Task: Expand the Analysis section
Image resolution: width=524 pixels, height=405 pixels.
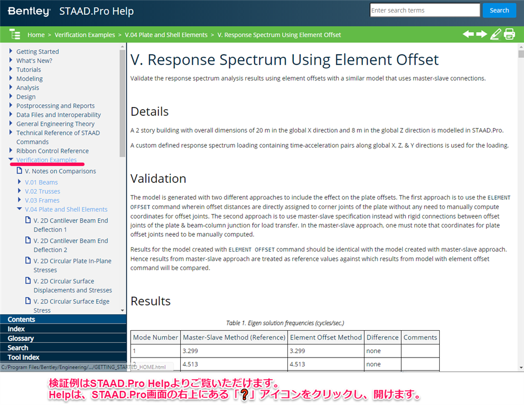Action: pos(11,87)
